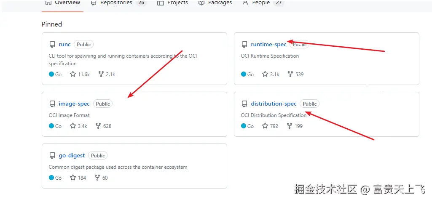This screenshot has width=432, height=202.
Task: Click the 'OCI Image Format' description
Action: coord(69,115)
